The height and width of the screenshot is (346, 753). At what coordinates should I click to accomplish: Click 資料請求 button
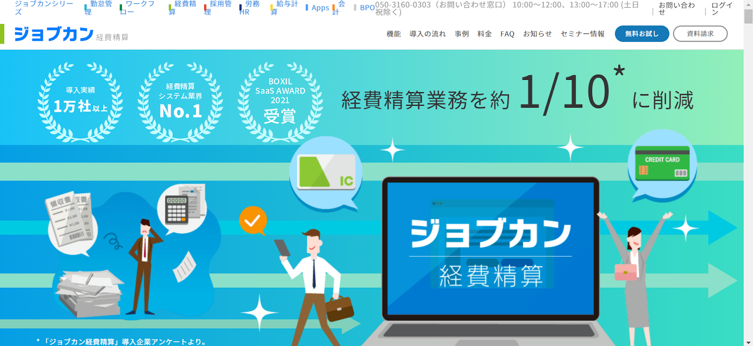pos(700,33)
